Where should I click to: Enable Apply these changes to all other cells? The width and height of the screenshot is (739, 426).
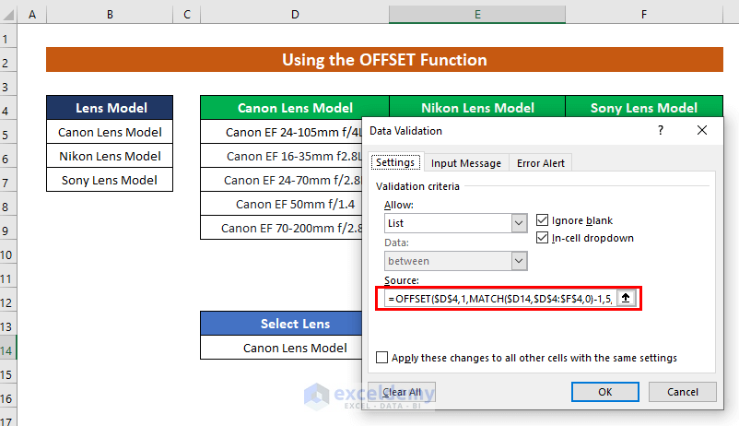click(x=381, y=358)
